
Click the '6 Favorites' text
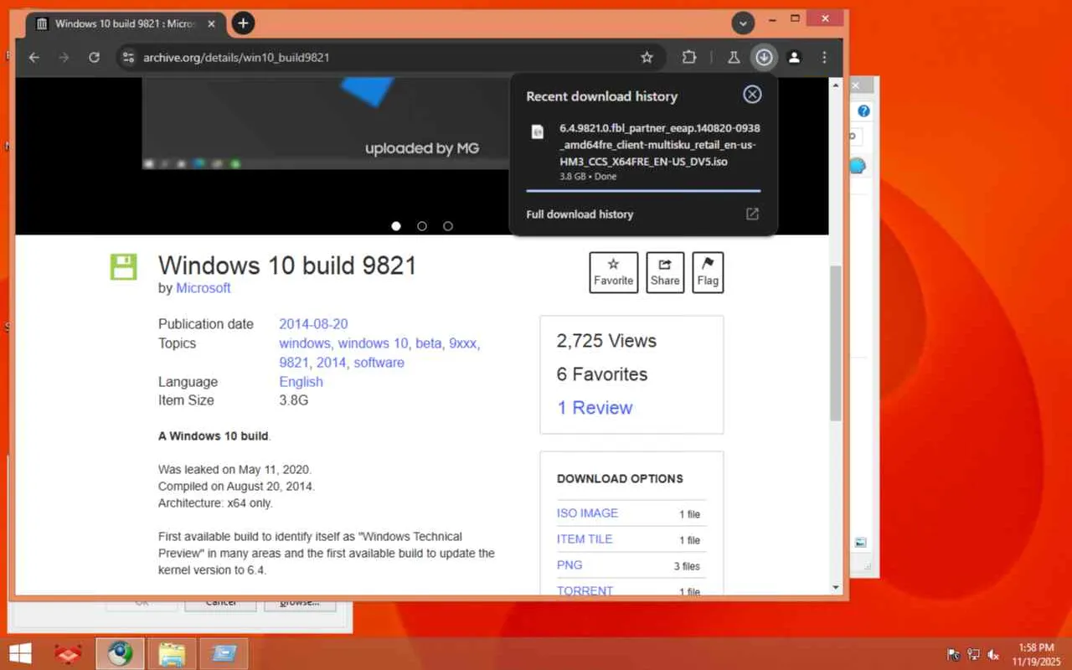602,374
